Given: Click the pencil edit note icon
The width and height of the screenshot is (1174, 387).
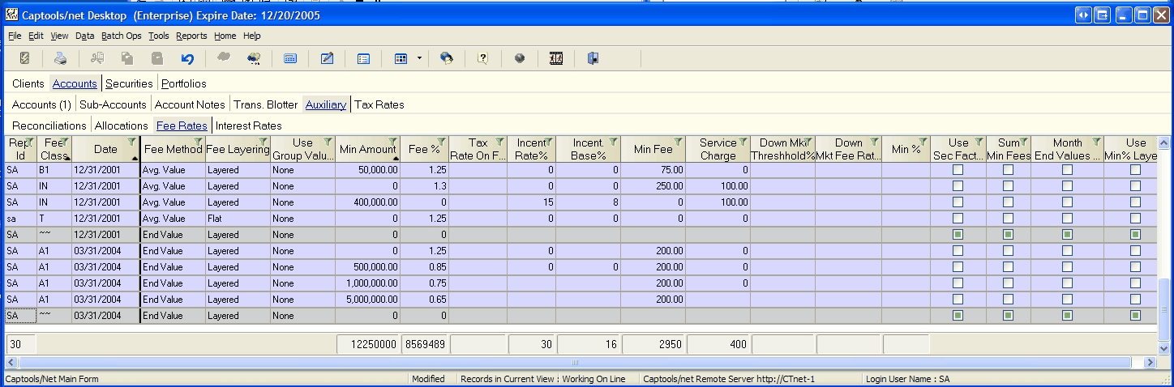Looking at the screenshot, I should 328,58.
